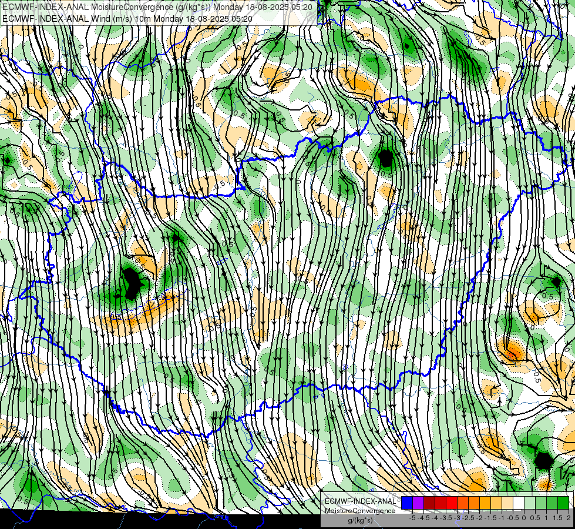Click the -2.5 legend scale value
The image size is (575, 529).
coord(468,518)
